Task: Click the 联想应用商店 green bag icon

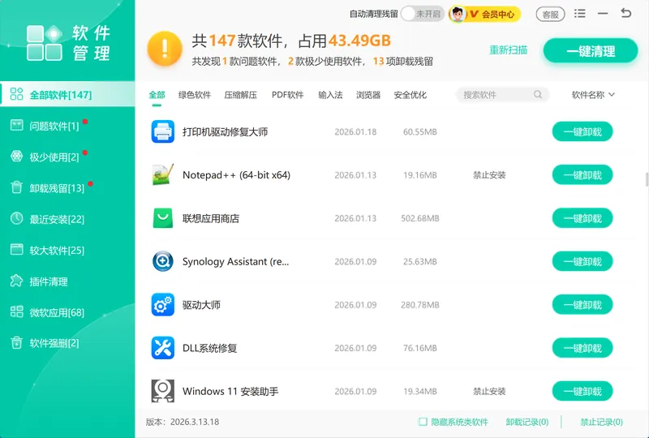Action: tap(163, 218)
